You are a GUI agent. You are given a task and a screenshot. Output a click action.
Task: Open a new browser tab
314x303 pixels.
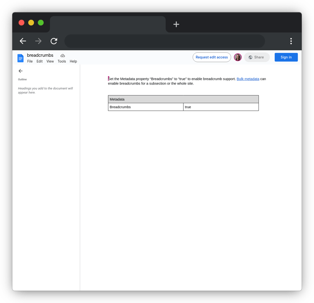[176, 24]
